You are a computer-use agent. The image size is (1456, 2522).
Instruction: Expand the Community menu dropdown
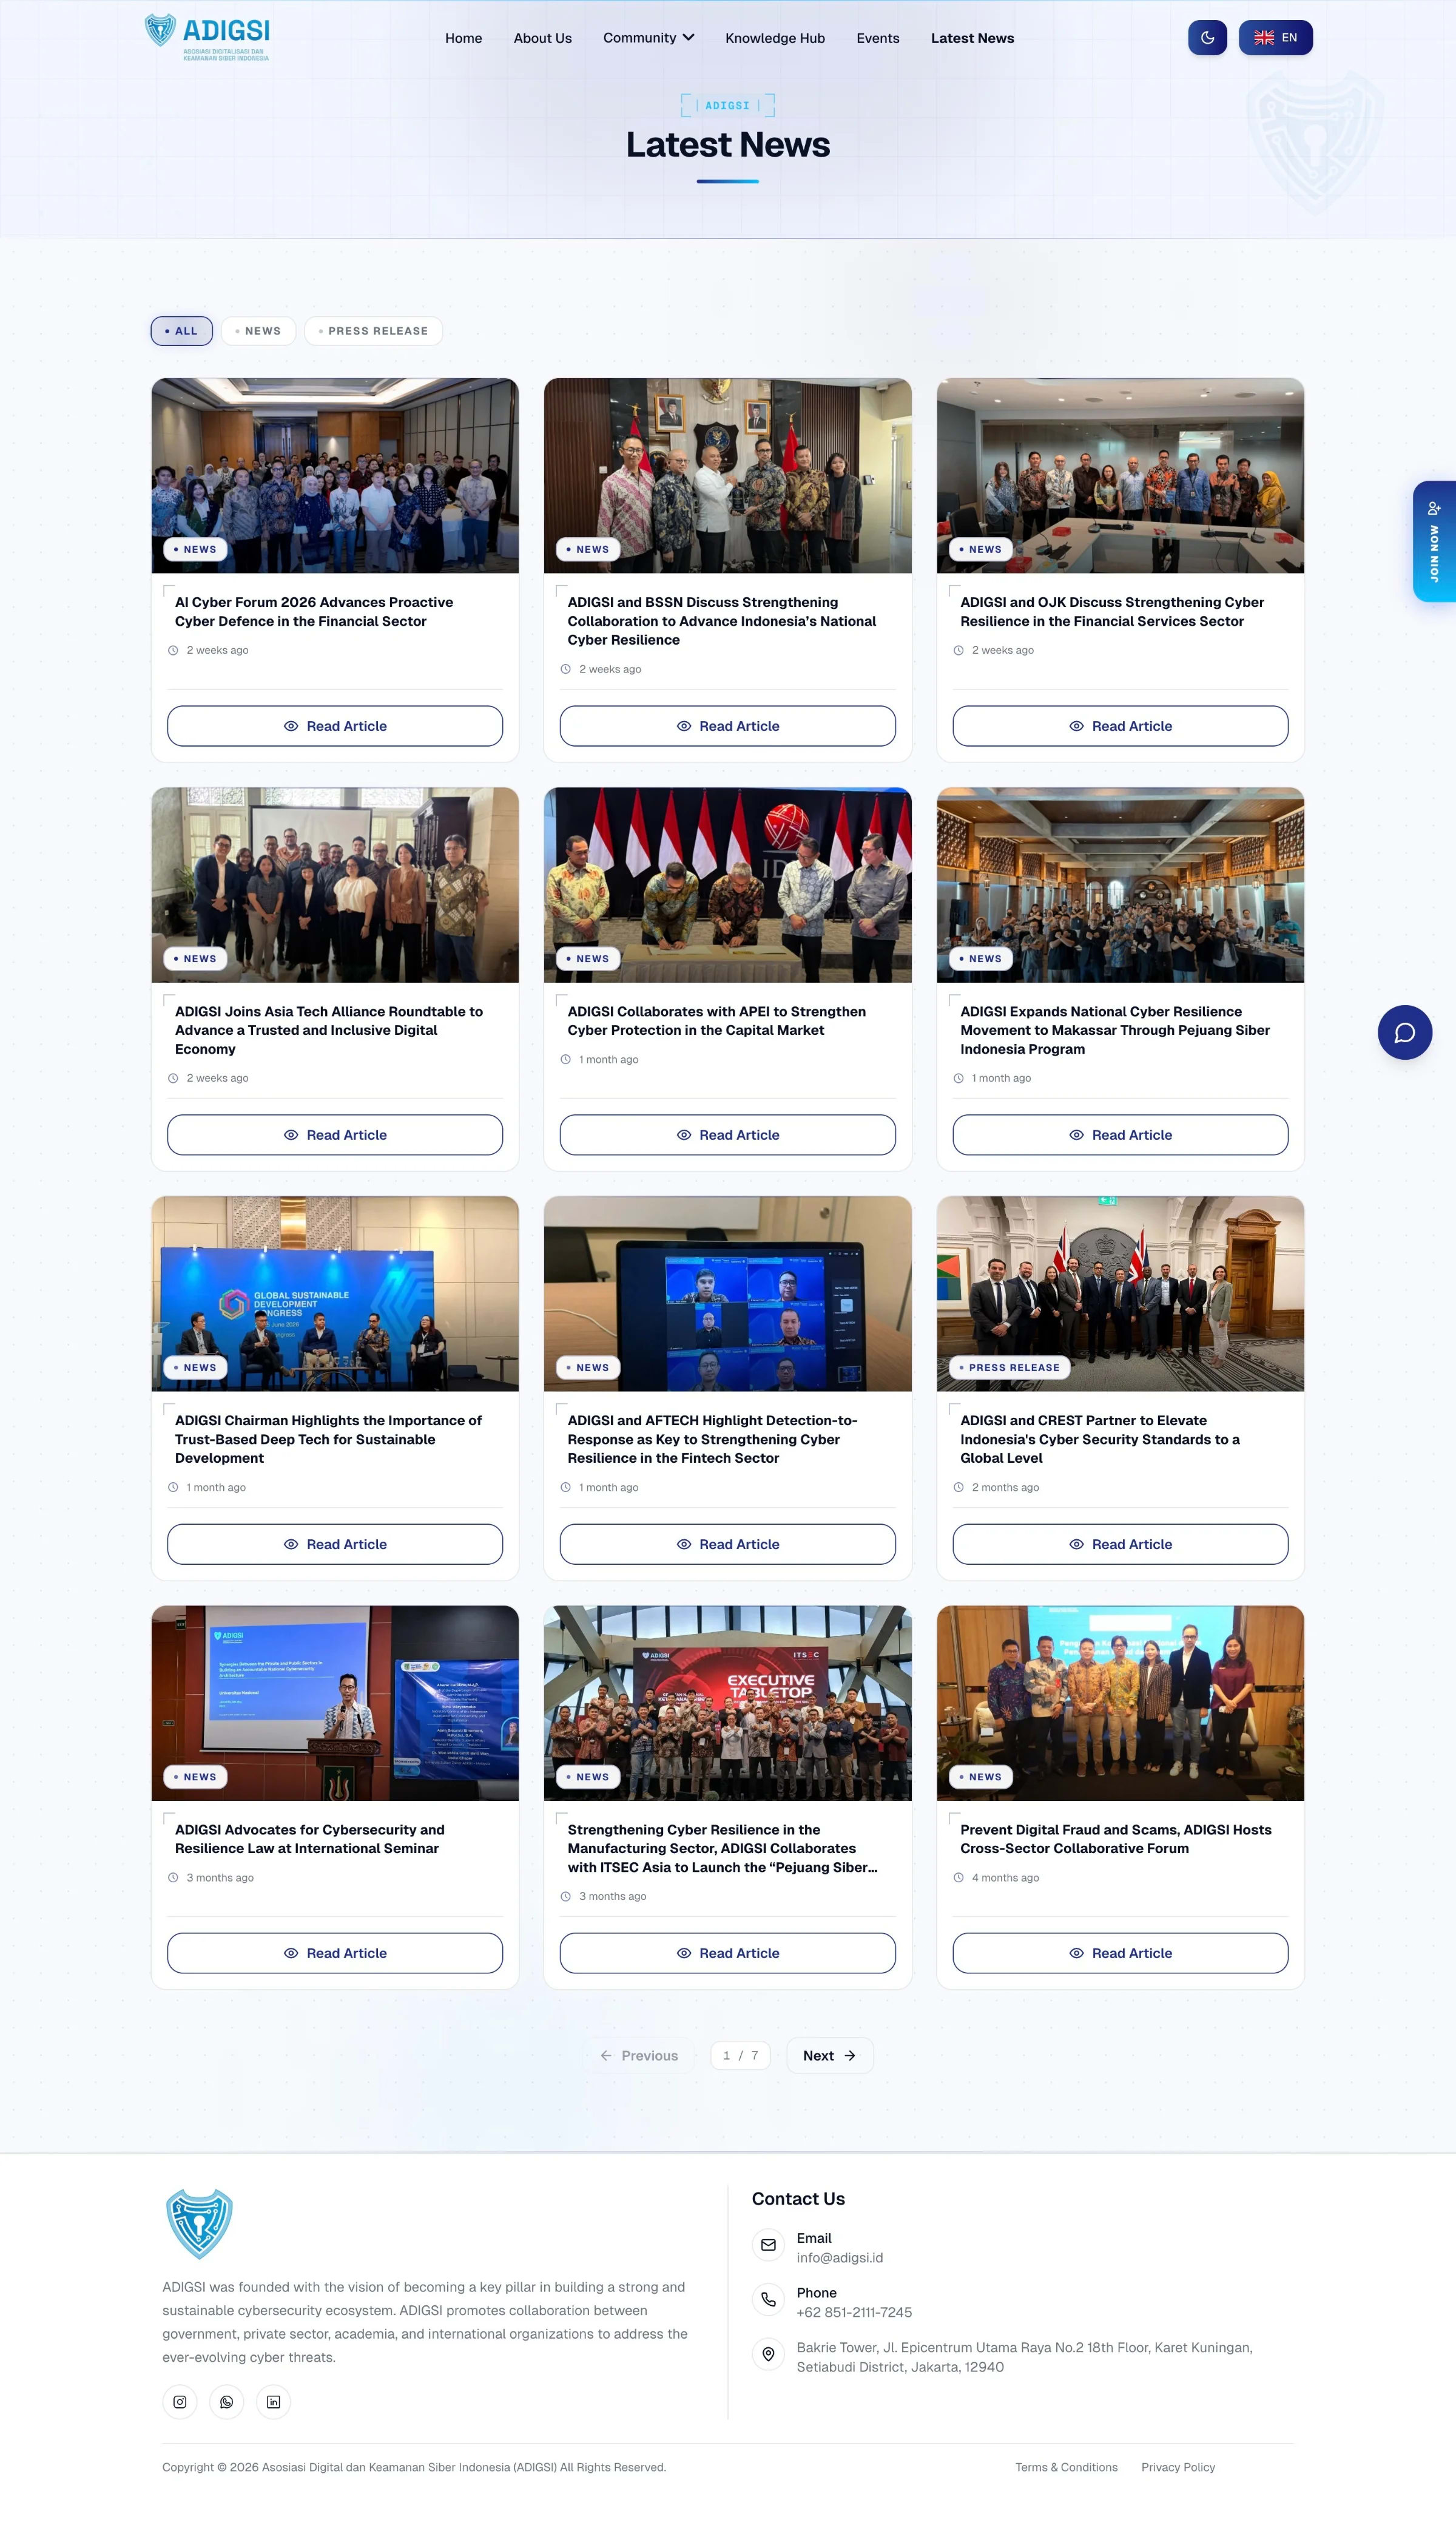[x=648, y=38]
